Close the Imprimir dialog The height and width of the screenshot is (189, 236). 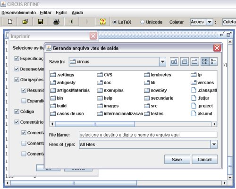coord(93,36)
